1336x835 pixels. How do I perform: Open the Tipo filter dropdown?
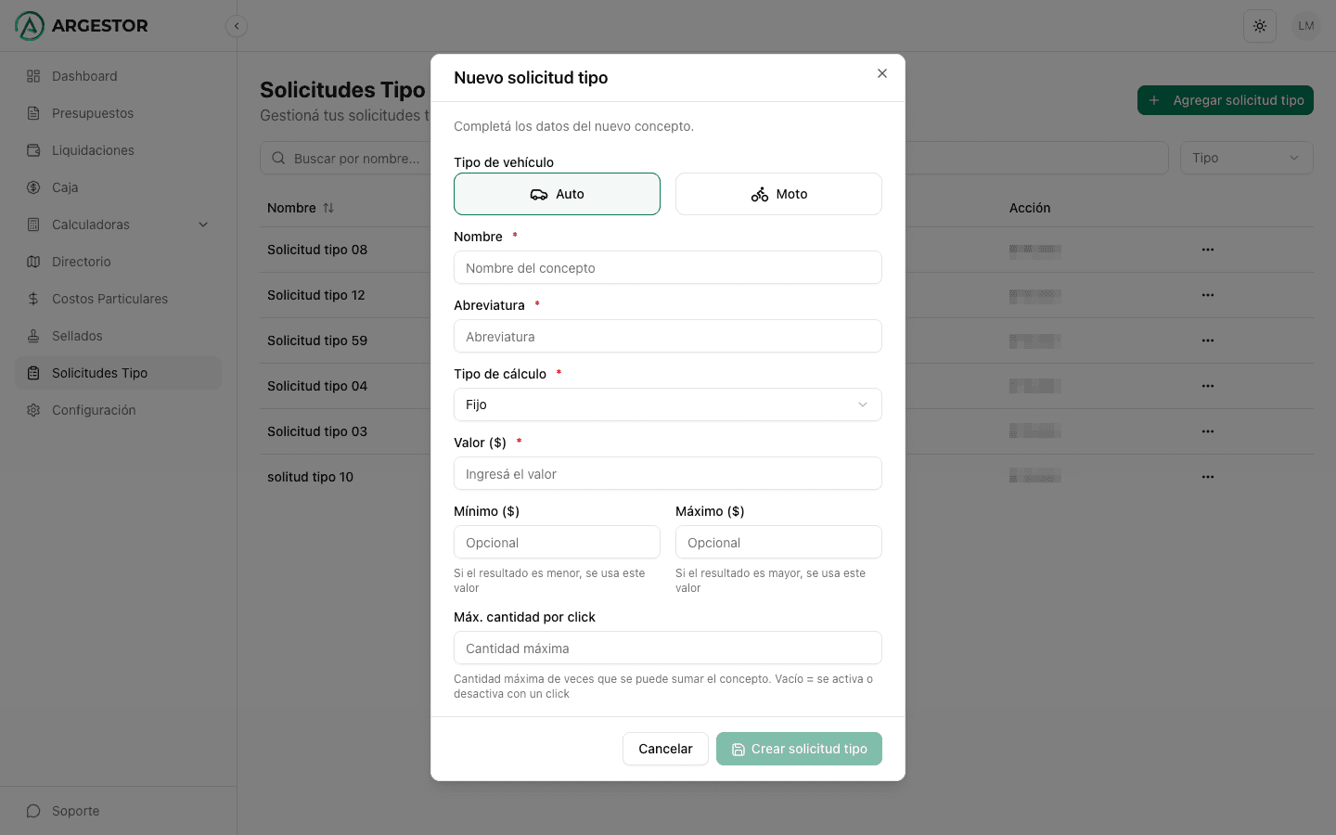coord(1246,158)
